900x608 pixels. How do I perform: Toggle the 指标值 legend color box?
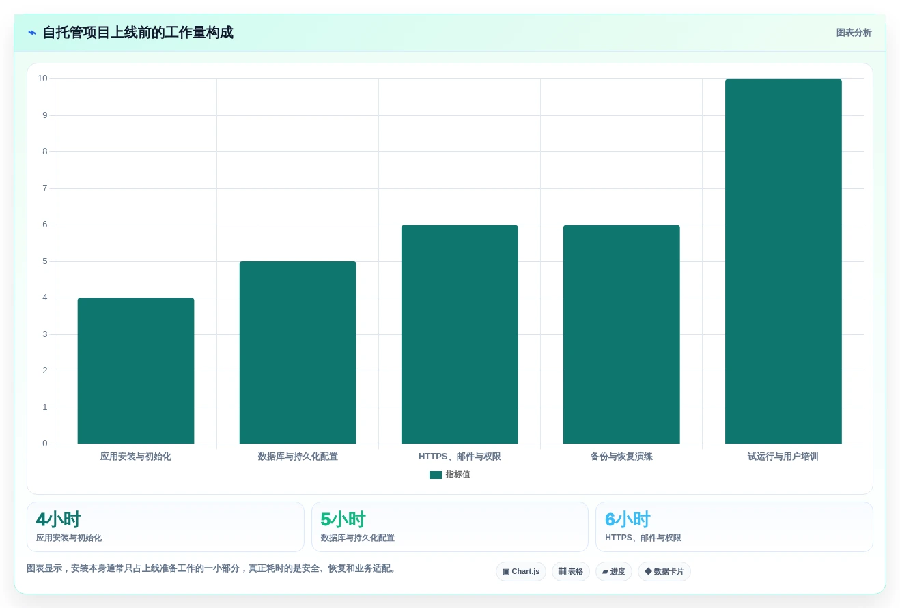pos(436,475)
